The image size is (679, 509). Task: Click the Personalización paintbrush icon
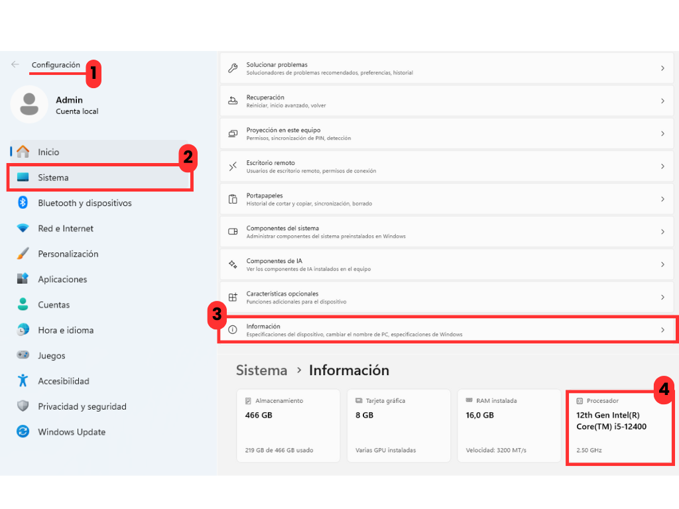(x=23, y=254)
